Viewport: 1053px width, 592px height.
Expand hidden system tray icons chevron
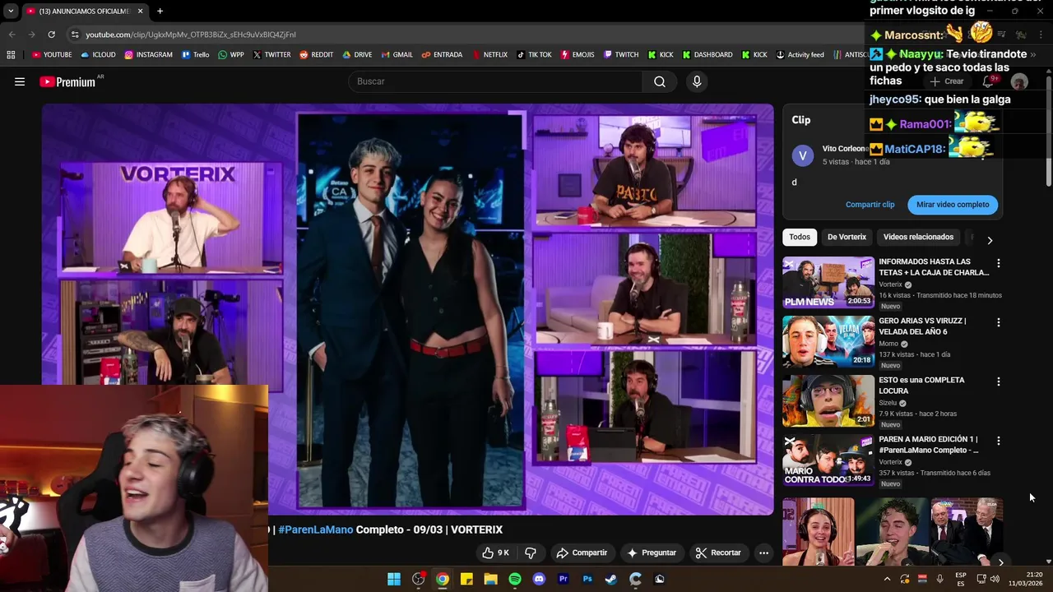tap(887, 579)
